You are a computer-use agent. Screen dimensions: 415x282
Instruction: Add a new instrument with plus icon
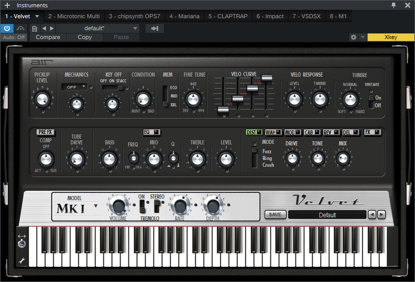point(7,5)
